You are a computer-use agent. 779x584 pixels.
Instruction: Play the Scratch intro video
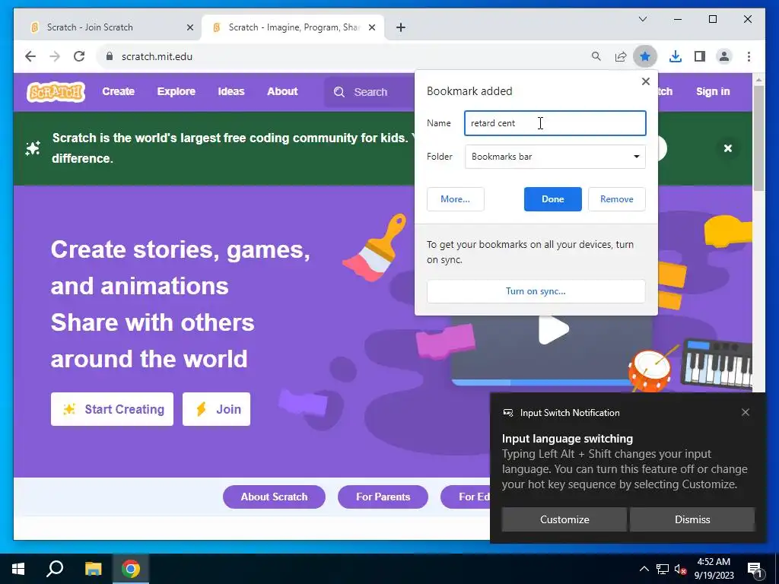pyautogui.click(x=553, y=329)
